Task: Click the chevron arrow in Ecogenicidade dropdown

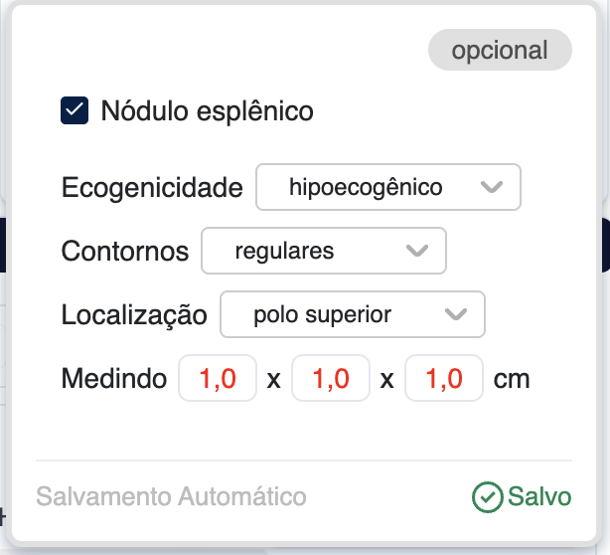Action: click(491, 187)
